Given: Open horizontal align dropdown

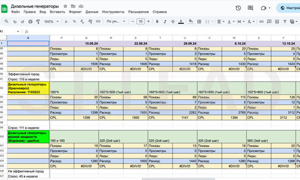Looking at the screenshot, I should [221, 22].
